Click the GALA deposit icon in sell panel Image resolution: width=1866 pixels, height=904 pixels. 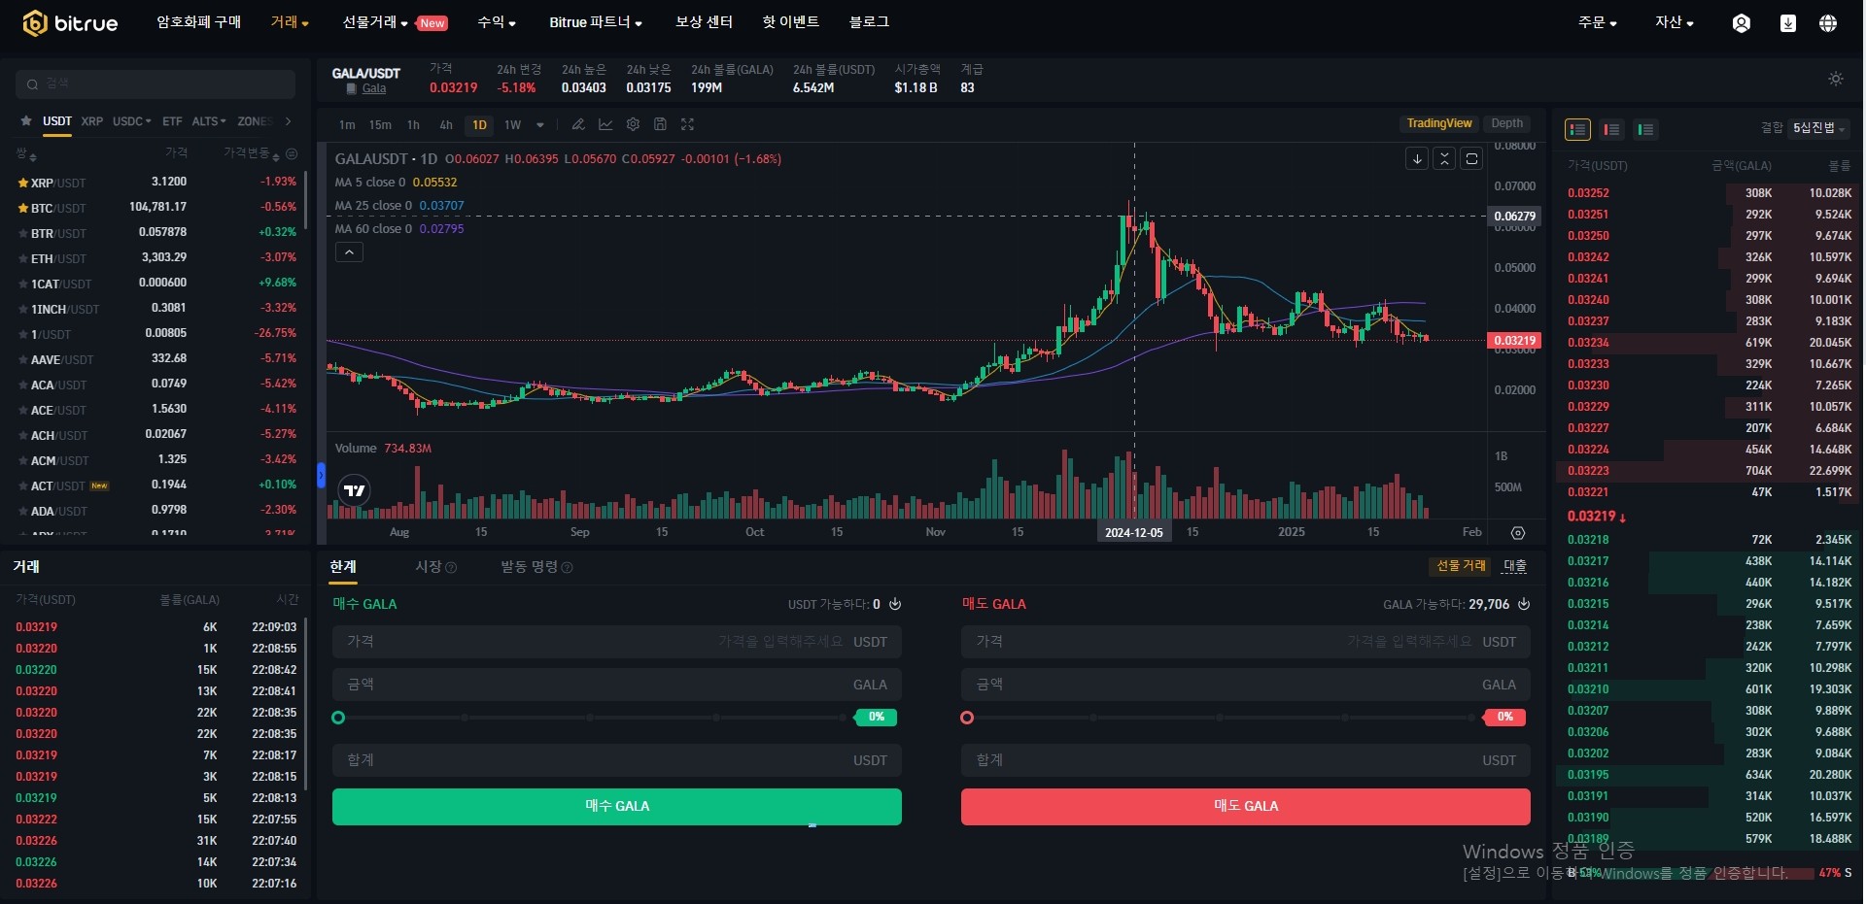tap(1524, 604)
